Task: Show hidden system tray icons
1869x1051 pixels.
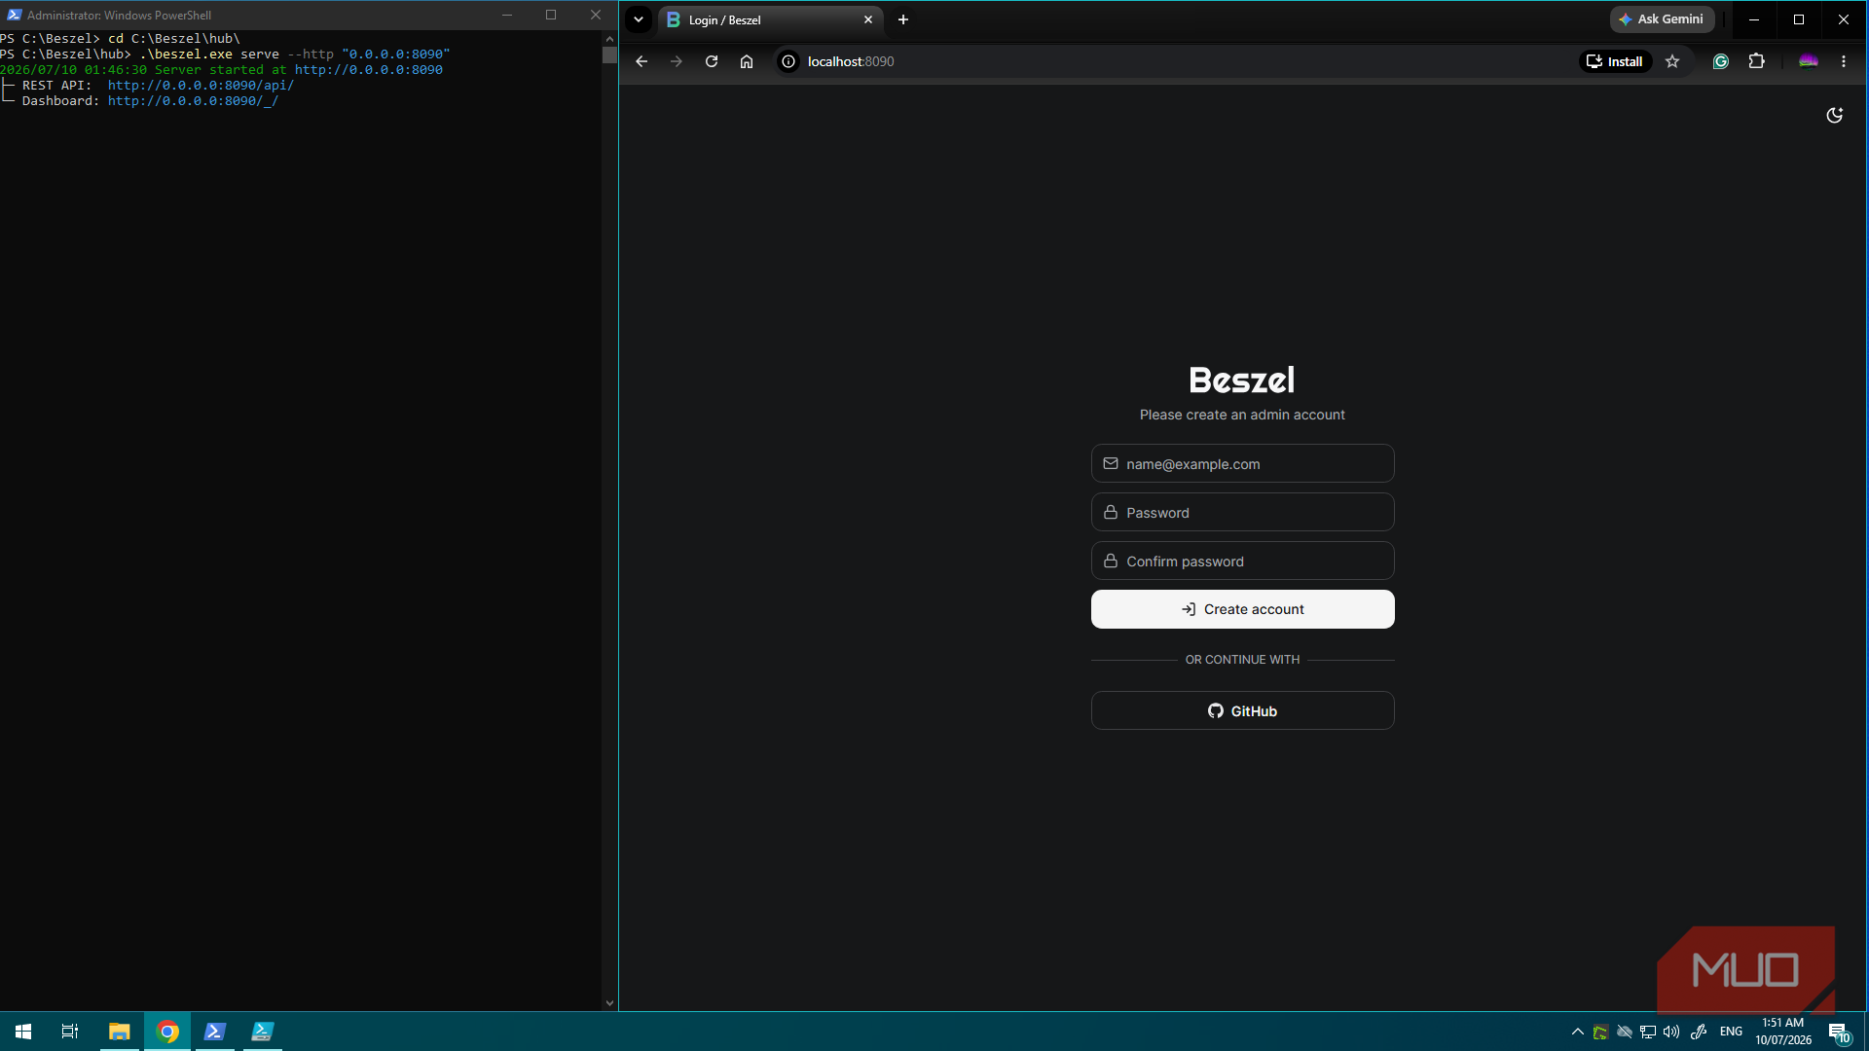Action: 1577,1032
